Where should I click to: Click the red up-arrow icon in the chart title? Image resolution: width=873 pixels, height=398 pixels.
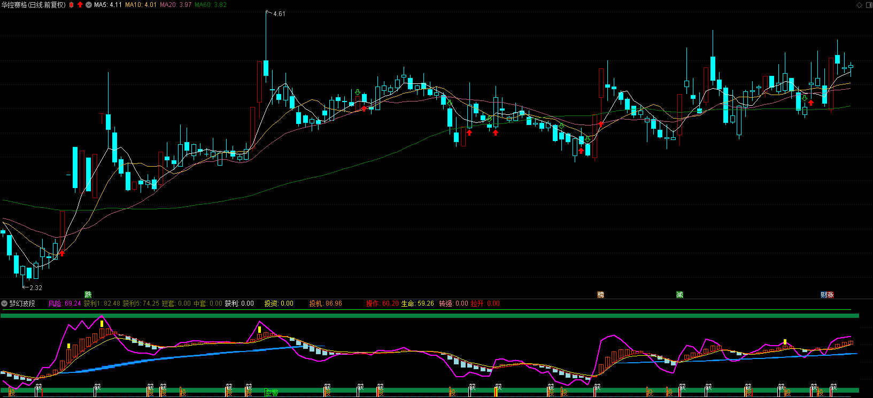coord(80,5)
